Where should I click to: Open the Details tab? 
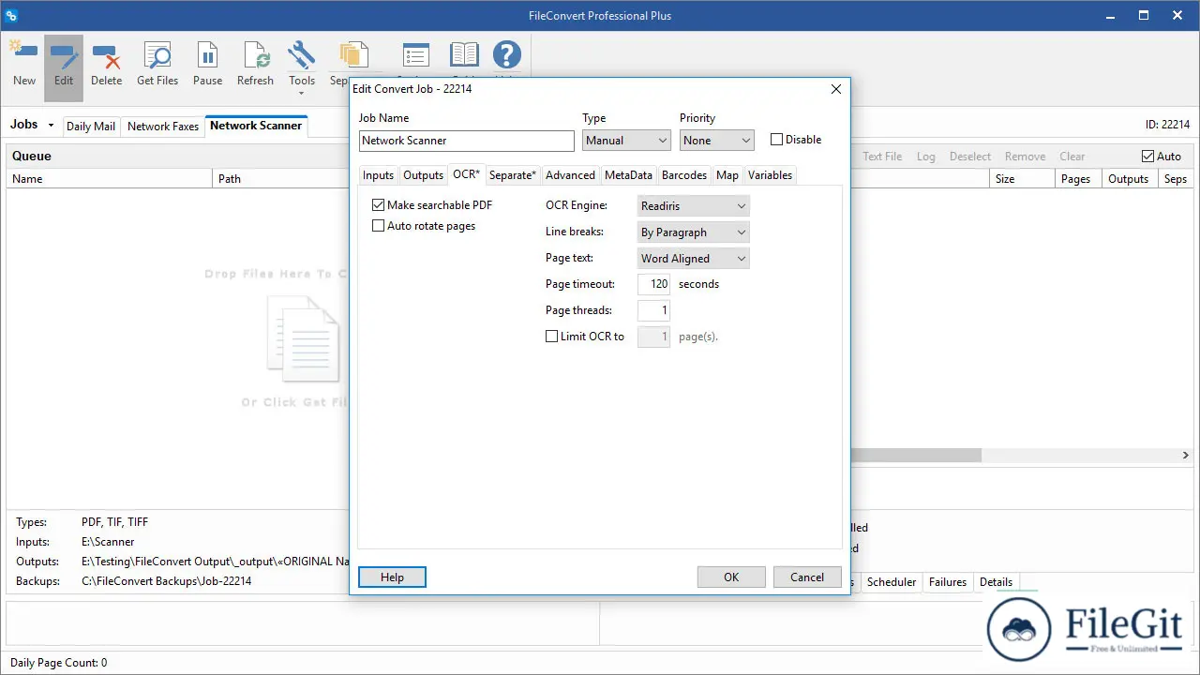coord(996,582)
